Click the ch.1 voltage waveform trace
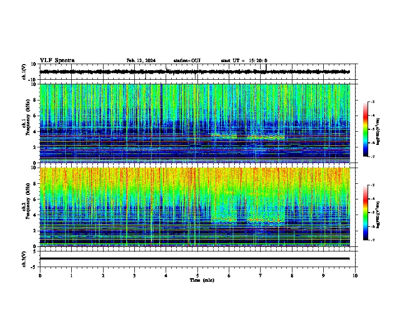 [x=195, y=72]
